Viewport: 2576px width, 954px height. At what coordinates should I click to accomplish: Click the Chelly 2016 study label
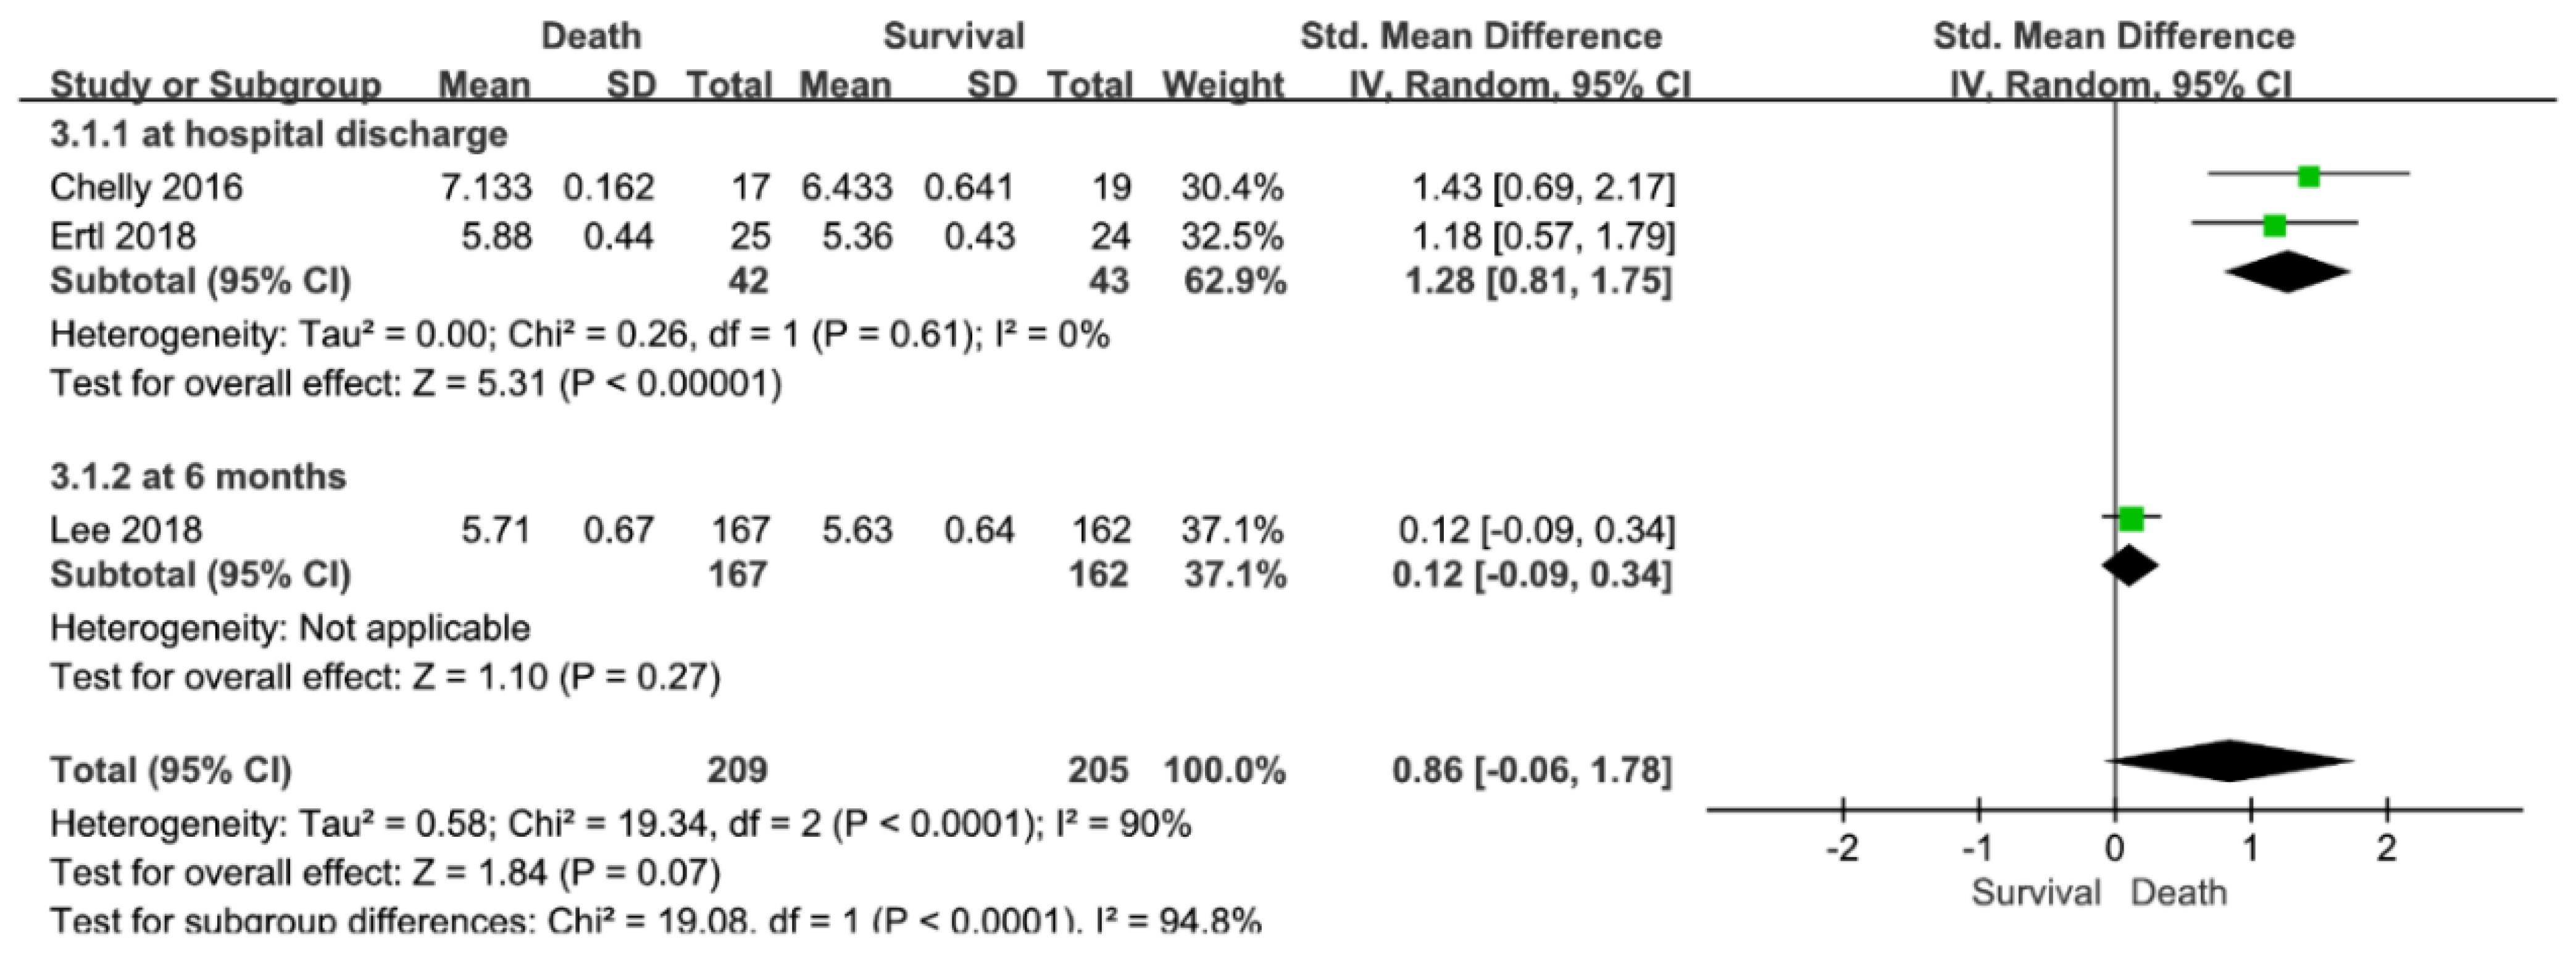tap(146, 187)
